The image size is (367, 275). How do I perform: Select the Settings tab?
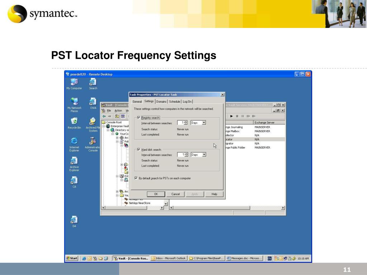(x=149, y=101)
